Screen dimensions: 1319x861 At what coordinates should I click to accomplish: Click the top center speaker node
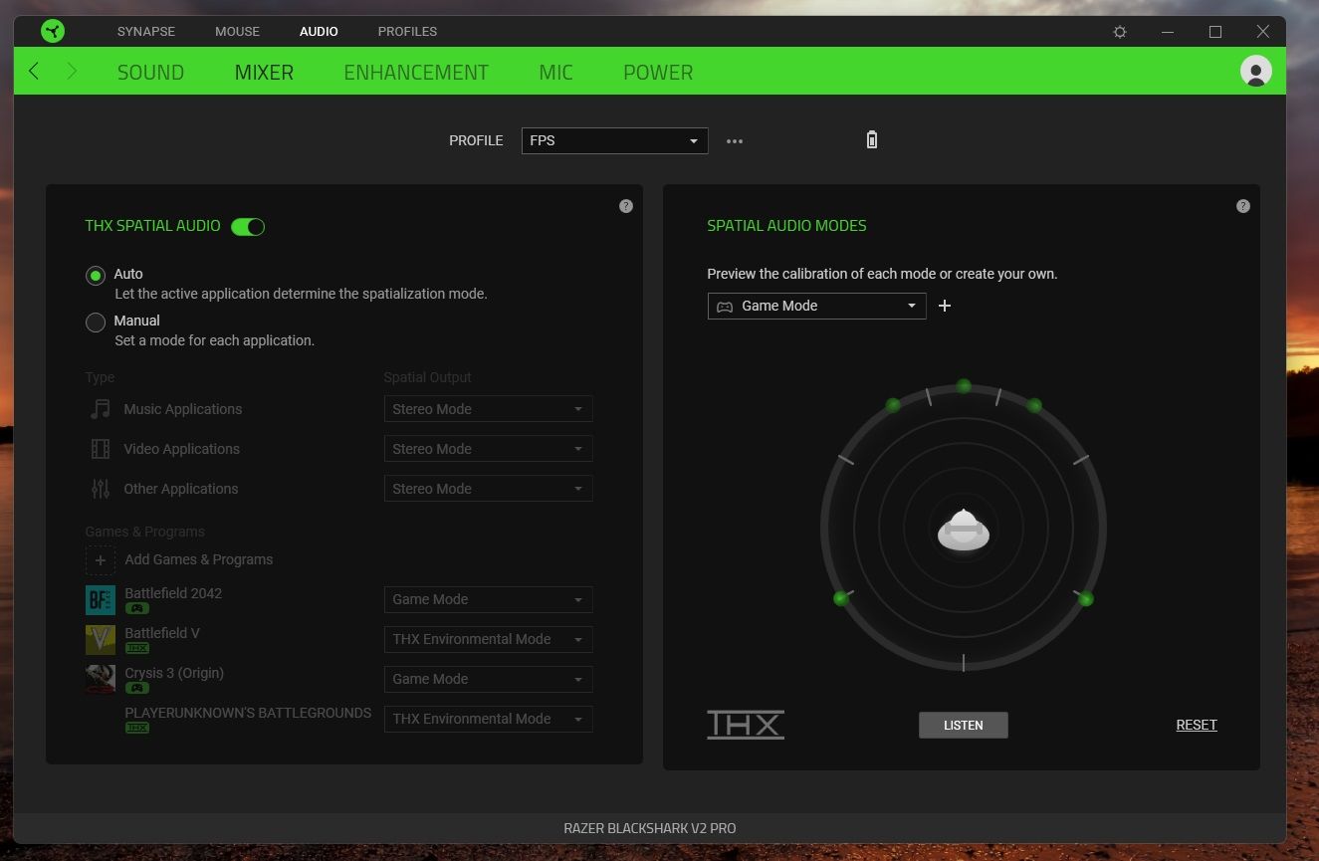click(x=964, y=386)
